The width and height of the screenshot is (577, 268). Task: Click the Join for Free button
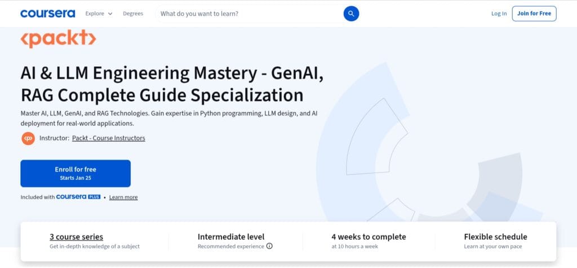point(534,13)
